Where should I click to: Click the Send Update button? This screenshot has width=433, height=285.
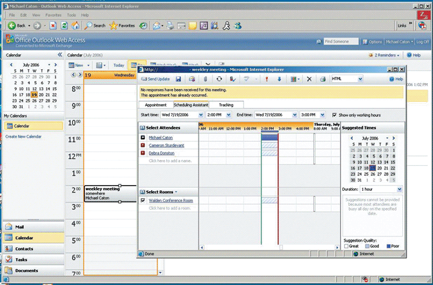pos(155,79)
